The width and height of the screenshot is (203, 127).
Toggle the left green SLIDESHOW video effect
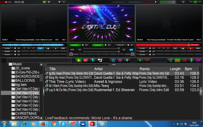(75, 45)
